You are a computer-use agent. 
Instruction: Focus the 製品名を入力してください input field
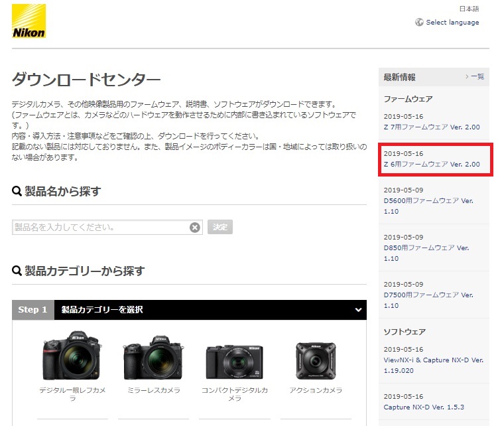tap(107, 227)
